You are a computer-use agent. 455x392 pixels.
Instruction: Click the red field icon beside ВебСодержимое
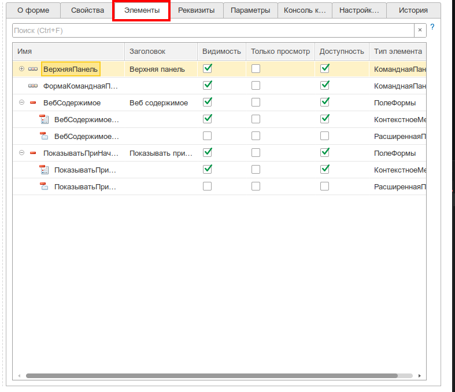coord(33,102)
